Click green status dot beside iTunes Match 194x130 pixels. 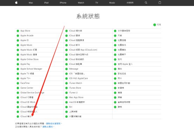(x=67, y=83)
